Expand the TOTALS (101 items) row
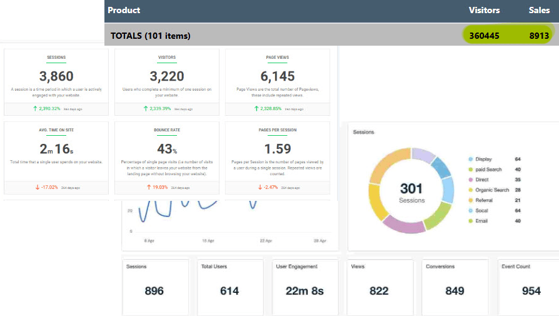 click(151, 36)
